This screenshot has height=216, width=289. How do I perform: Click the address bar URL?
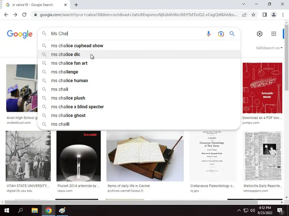coord(138,15)
